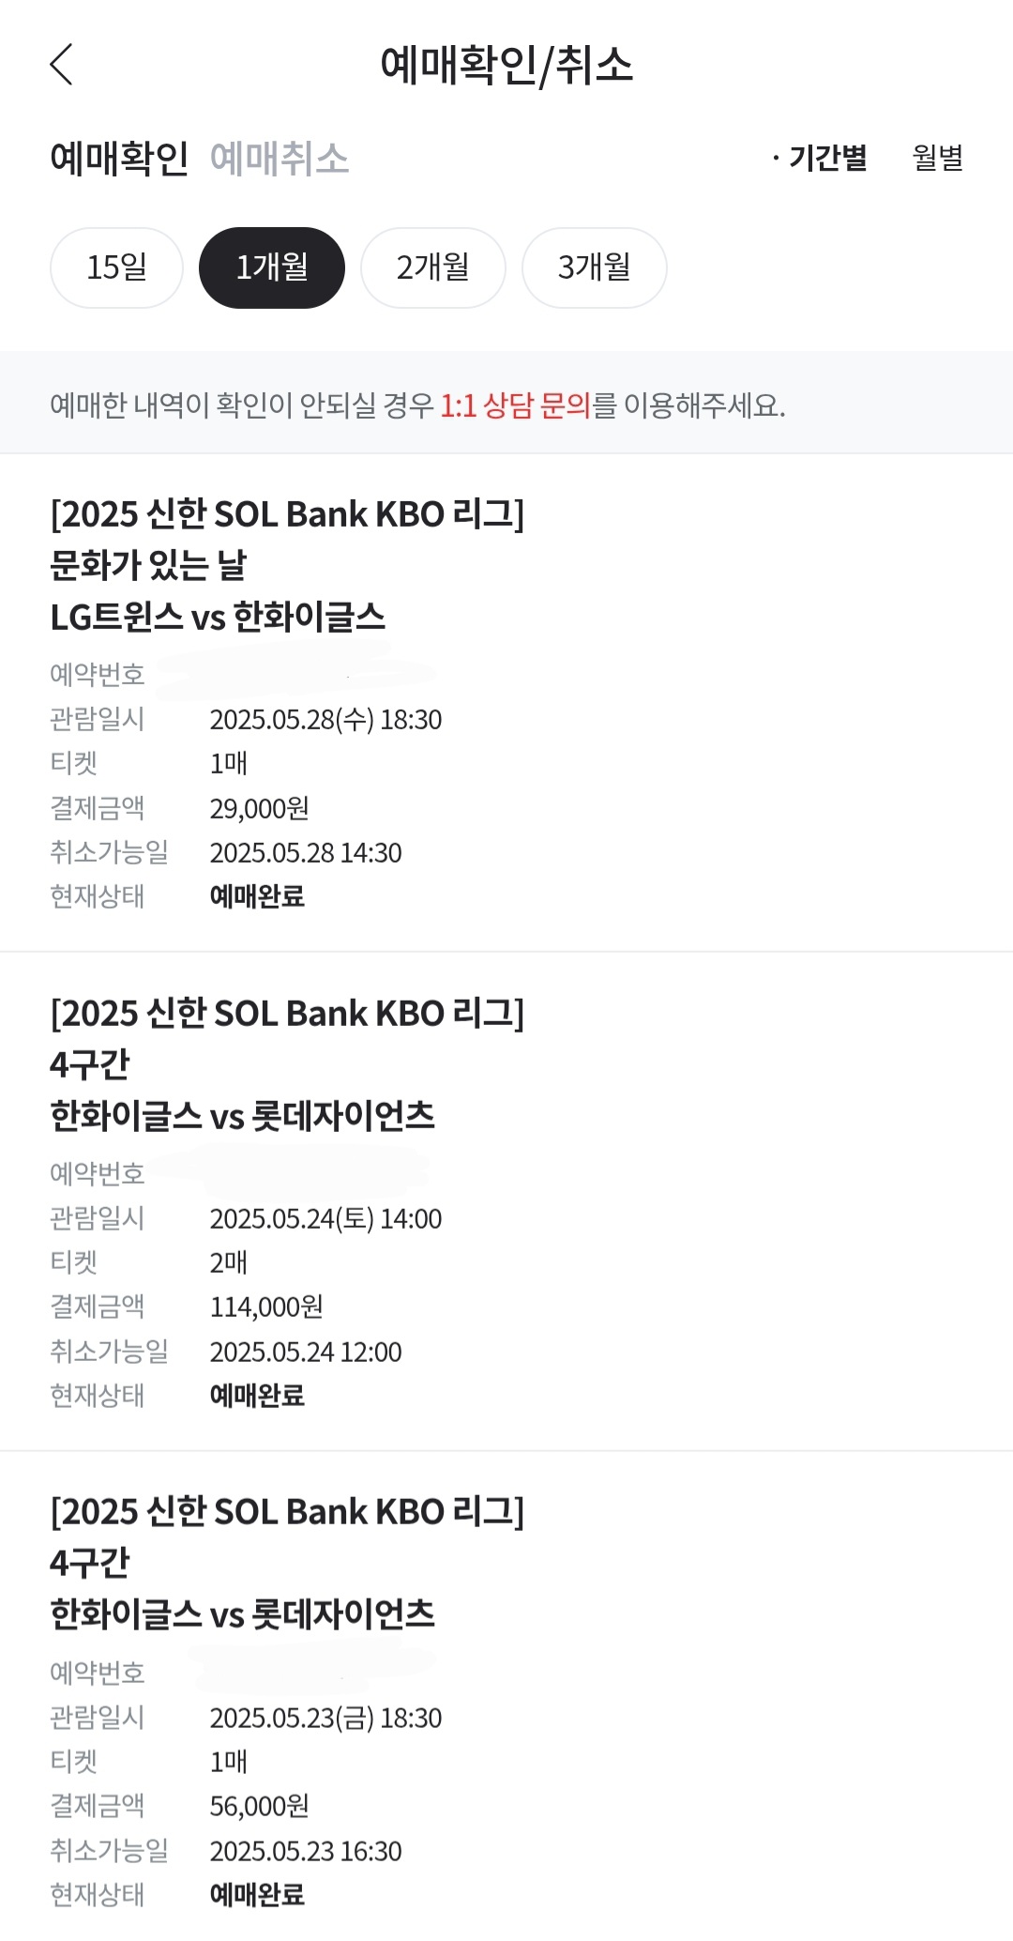The height and width of the screenshot is (1941, 1013).
Task: Open the 1:1 상담 문의 link
Action: coord(515,405)
